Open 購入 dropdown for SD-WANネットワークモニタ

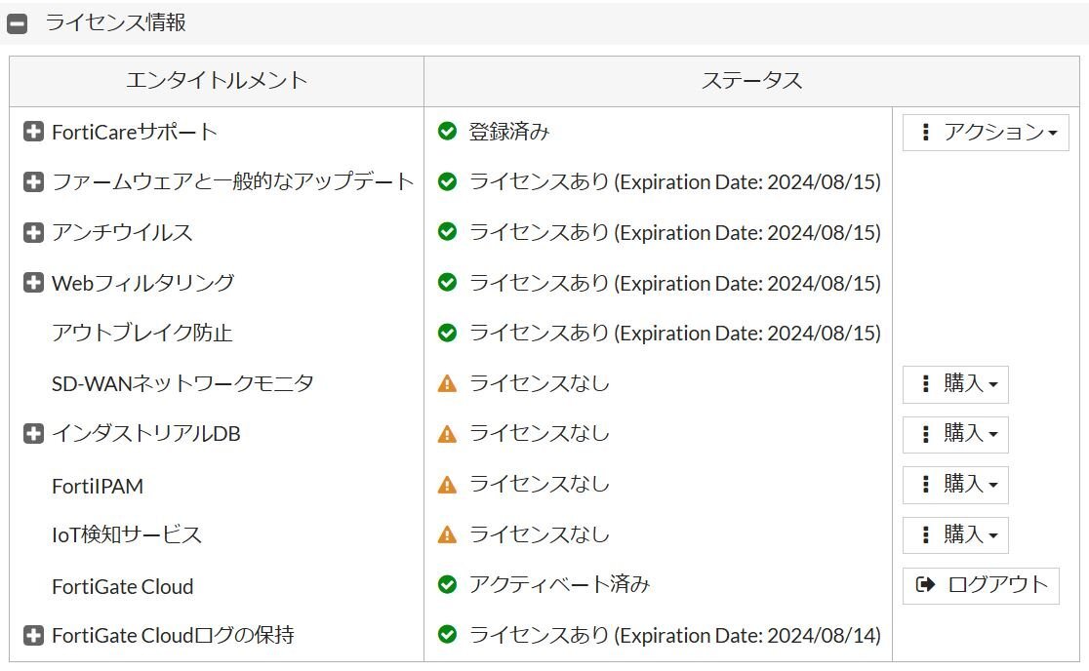coord(954,384)
